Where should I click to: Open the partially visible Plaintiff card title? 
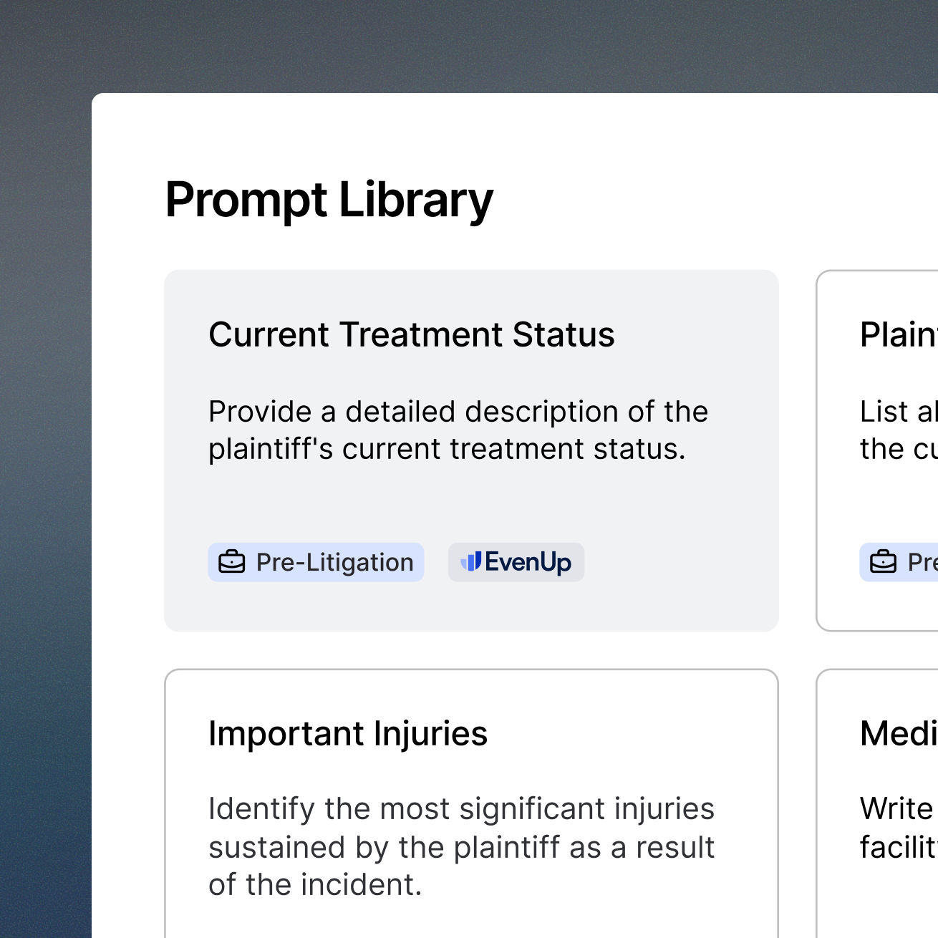pos(898,334)
